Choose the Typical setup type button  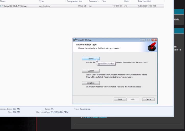[91, 58]
